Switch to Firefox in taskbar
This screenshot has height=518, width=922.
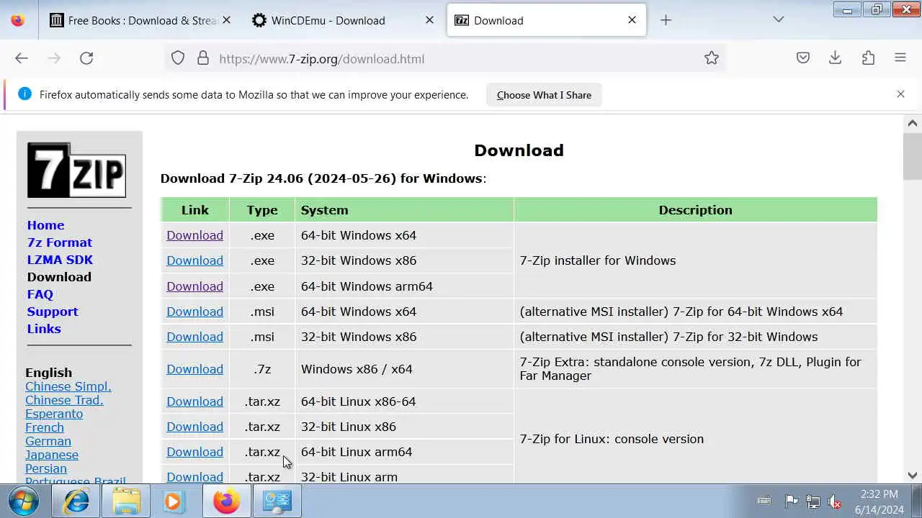click(x=226, y=501)
